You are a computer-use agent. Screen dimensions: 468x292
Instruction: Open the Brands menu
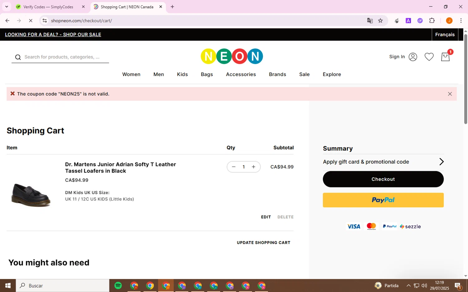point(277,74)
